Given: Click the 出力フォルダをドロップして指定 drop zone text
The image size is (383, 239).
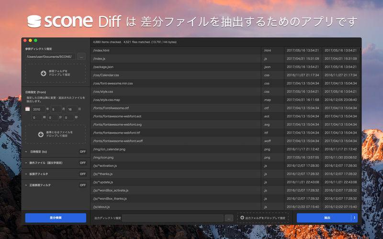Looking at the screenshot, I should tap(265, 218).
